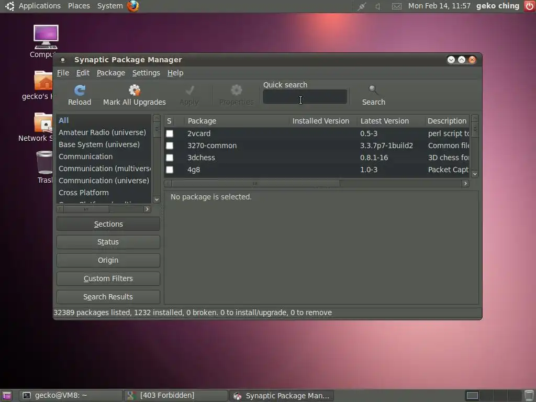Open the Computer desktop icon

[46, 37]
